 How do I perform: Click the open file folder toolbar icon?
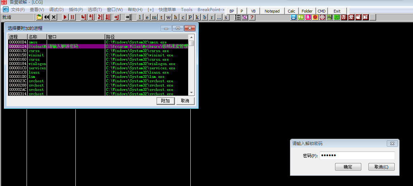[39, 17]
